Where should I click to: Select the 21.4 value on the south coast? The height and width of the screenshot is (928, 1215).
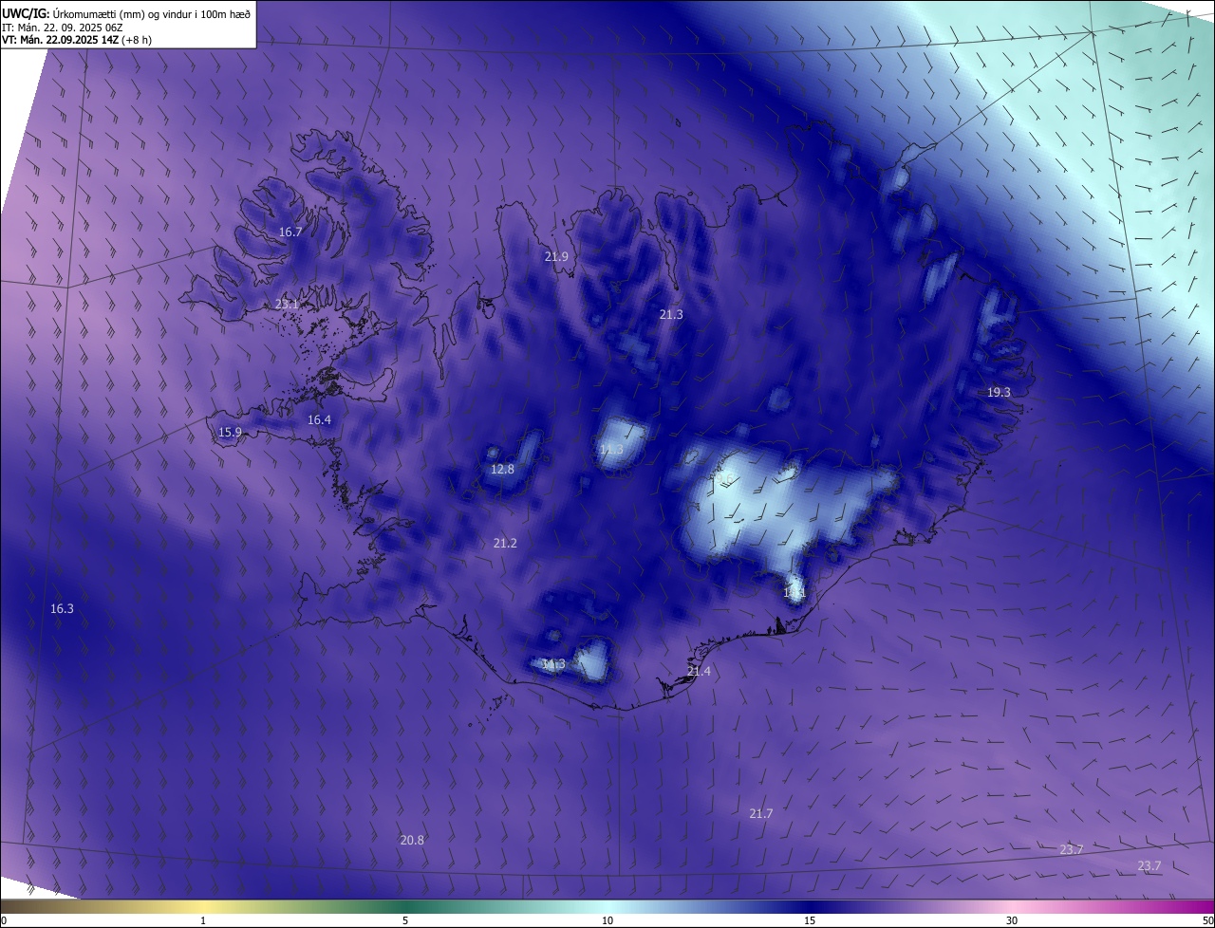click(x=699, y=671)
